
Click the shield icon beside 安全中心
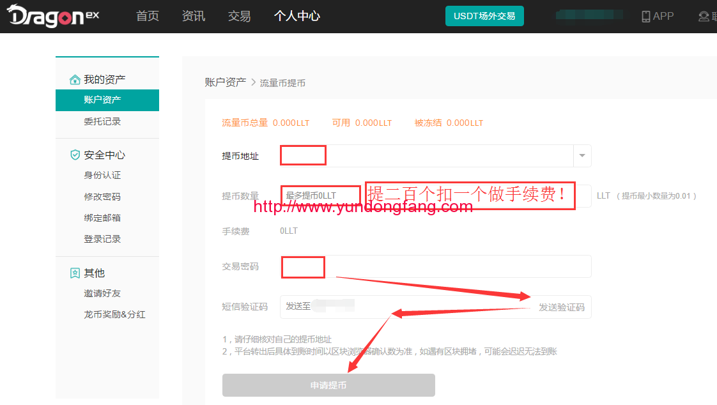click(x=75, y=155)
